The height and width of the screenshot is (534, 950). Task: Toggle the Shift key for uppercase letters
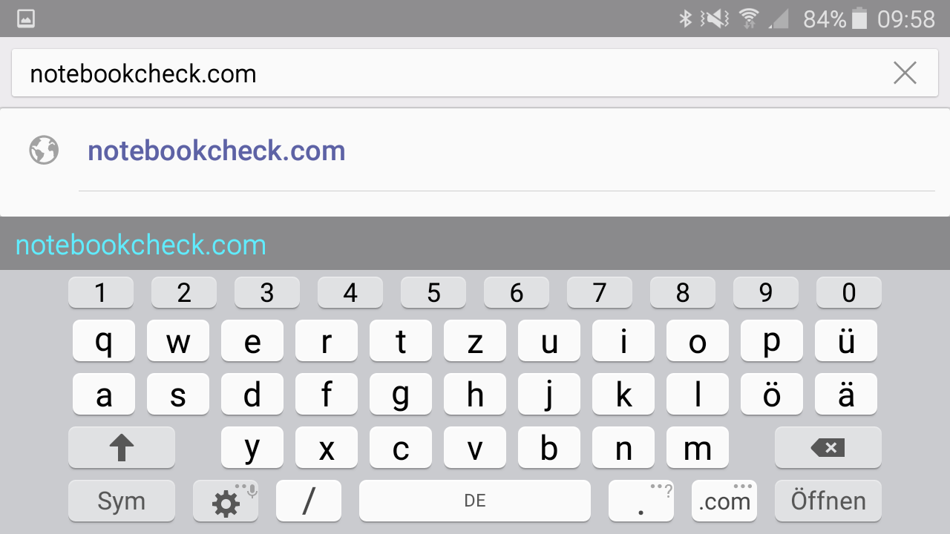click(x=122, y=447)
